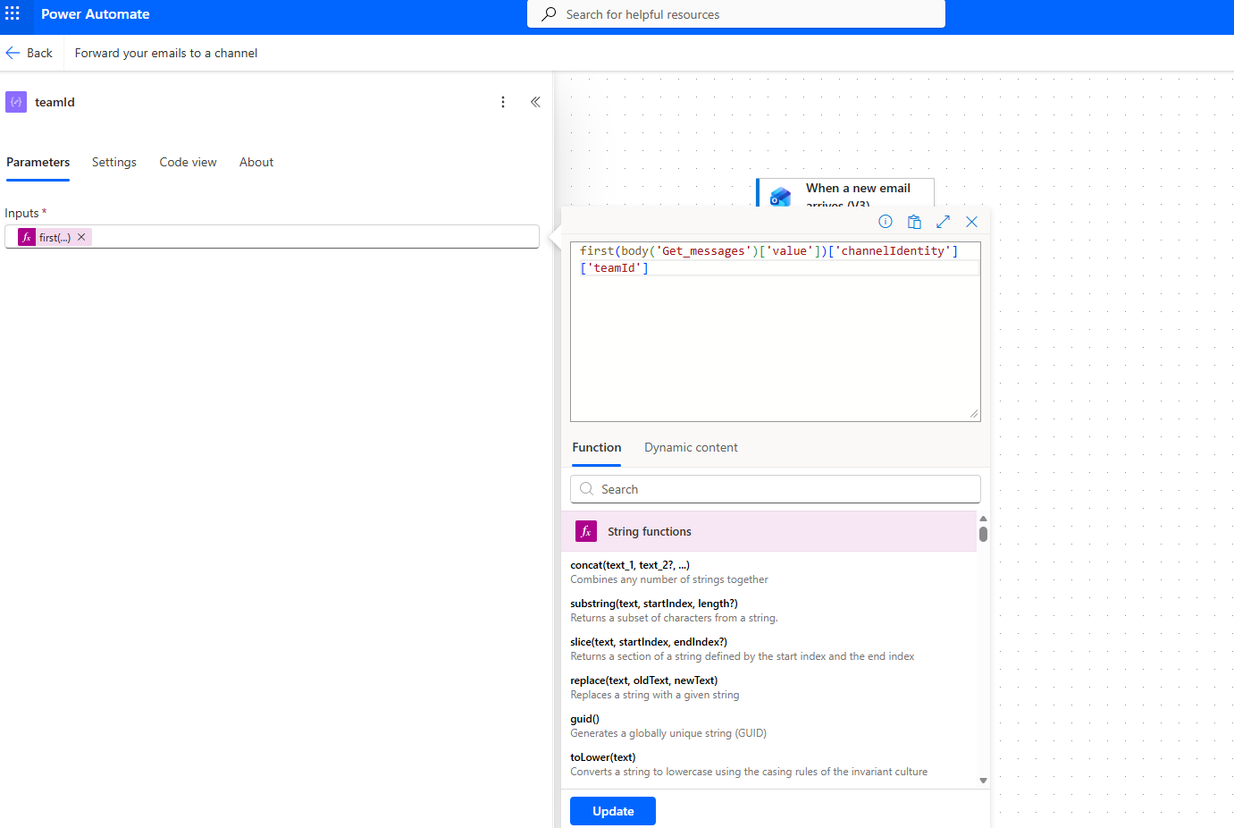Open the Code view tab

pos(188,162)
